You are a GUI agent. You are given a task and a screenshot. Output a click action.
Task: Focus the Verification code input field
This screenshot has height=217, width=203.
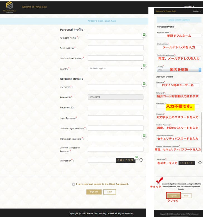pos(102,160)
